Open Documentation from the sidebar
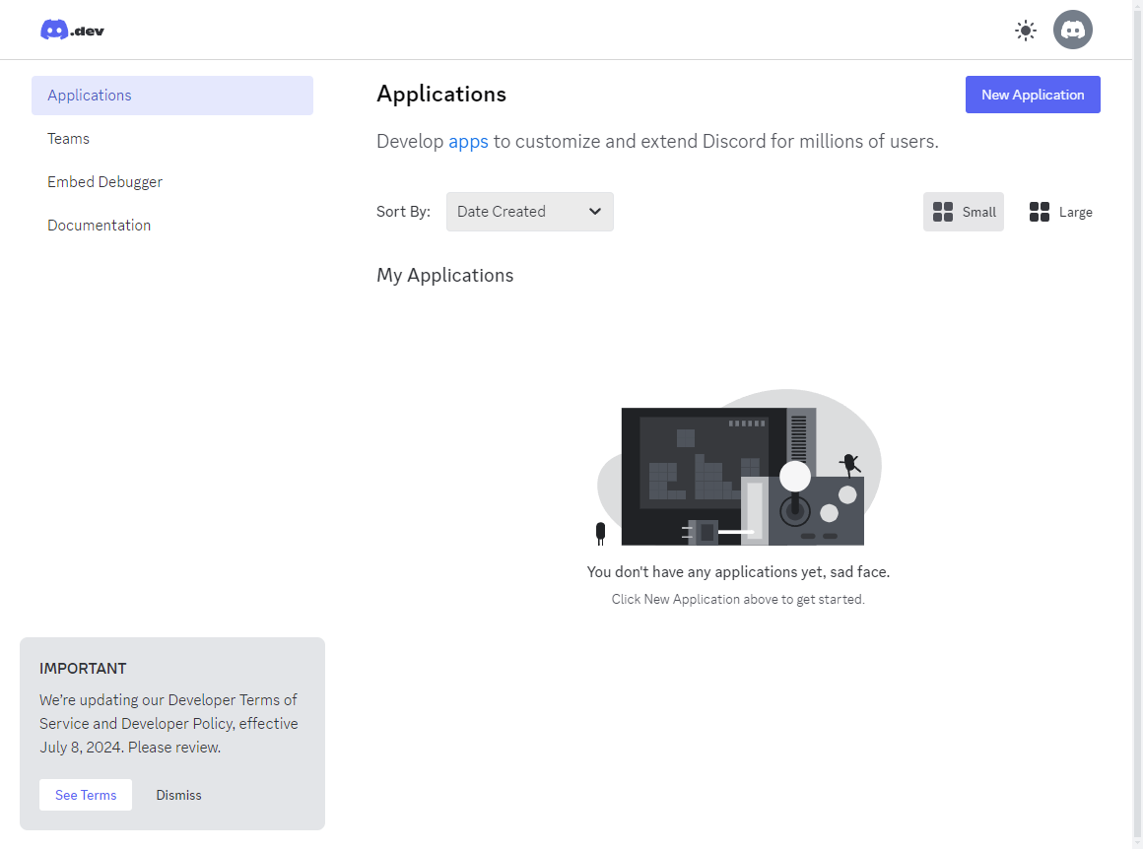 (172, 226)
